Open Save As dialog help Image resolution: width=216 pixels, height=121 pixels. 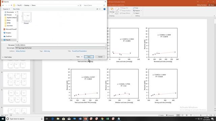click(104, 9)
